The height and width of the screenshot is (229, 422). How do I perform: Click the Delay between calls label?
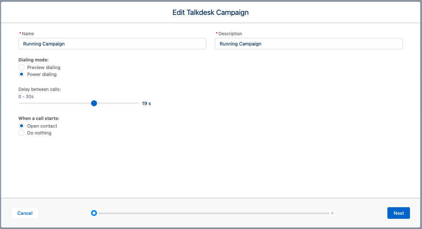39,89
